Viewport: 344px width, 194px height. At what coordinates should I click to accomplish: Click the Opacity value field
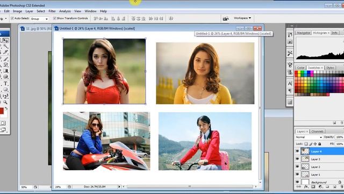coord(339,137)
